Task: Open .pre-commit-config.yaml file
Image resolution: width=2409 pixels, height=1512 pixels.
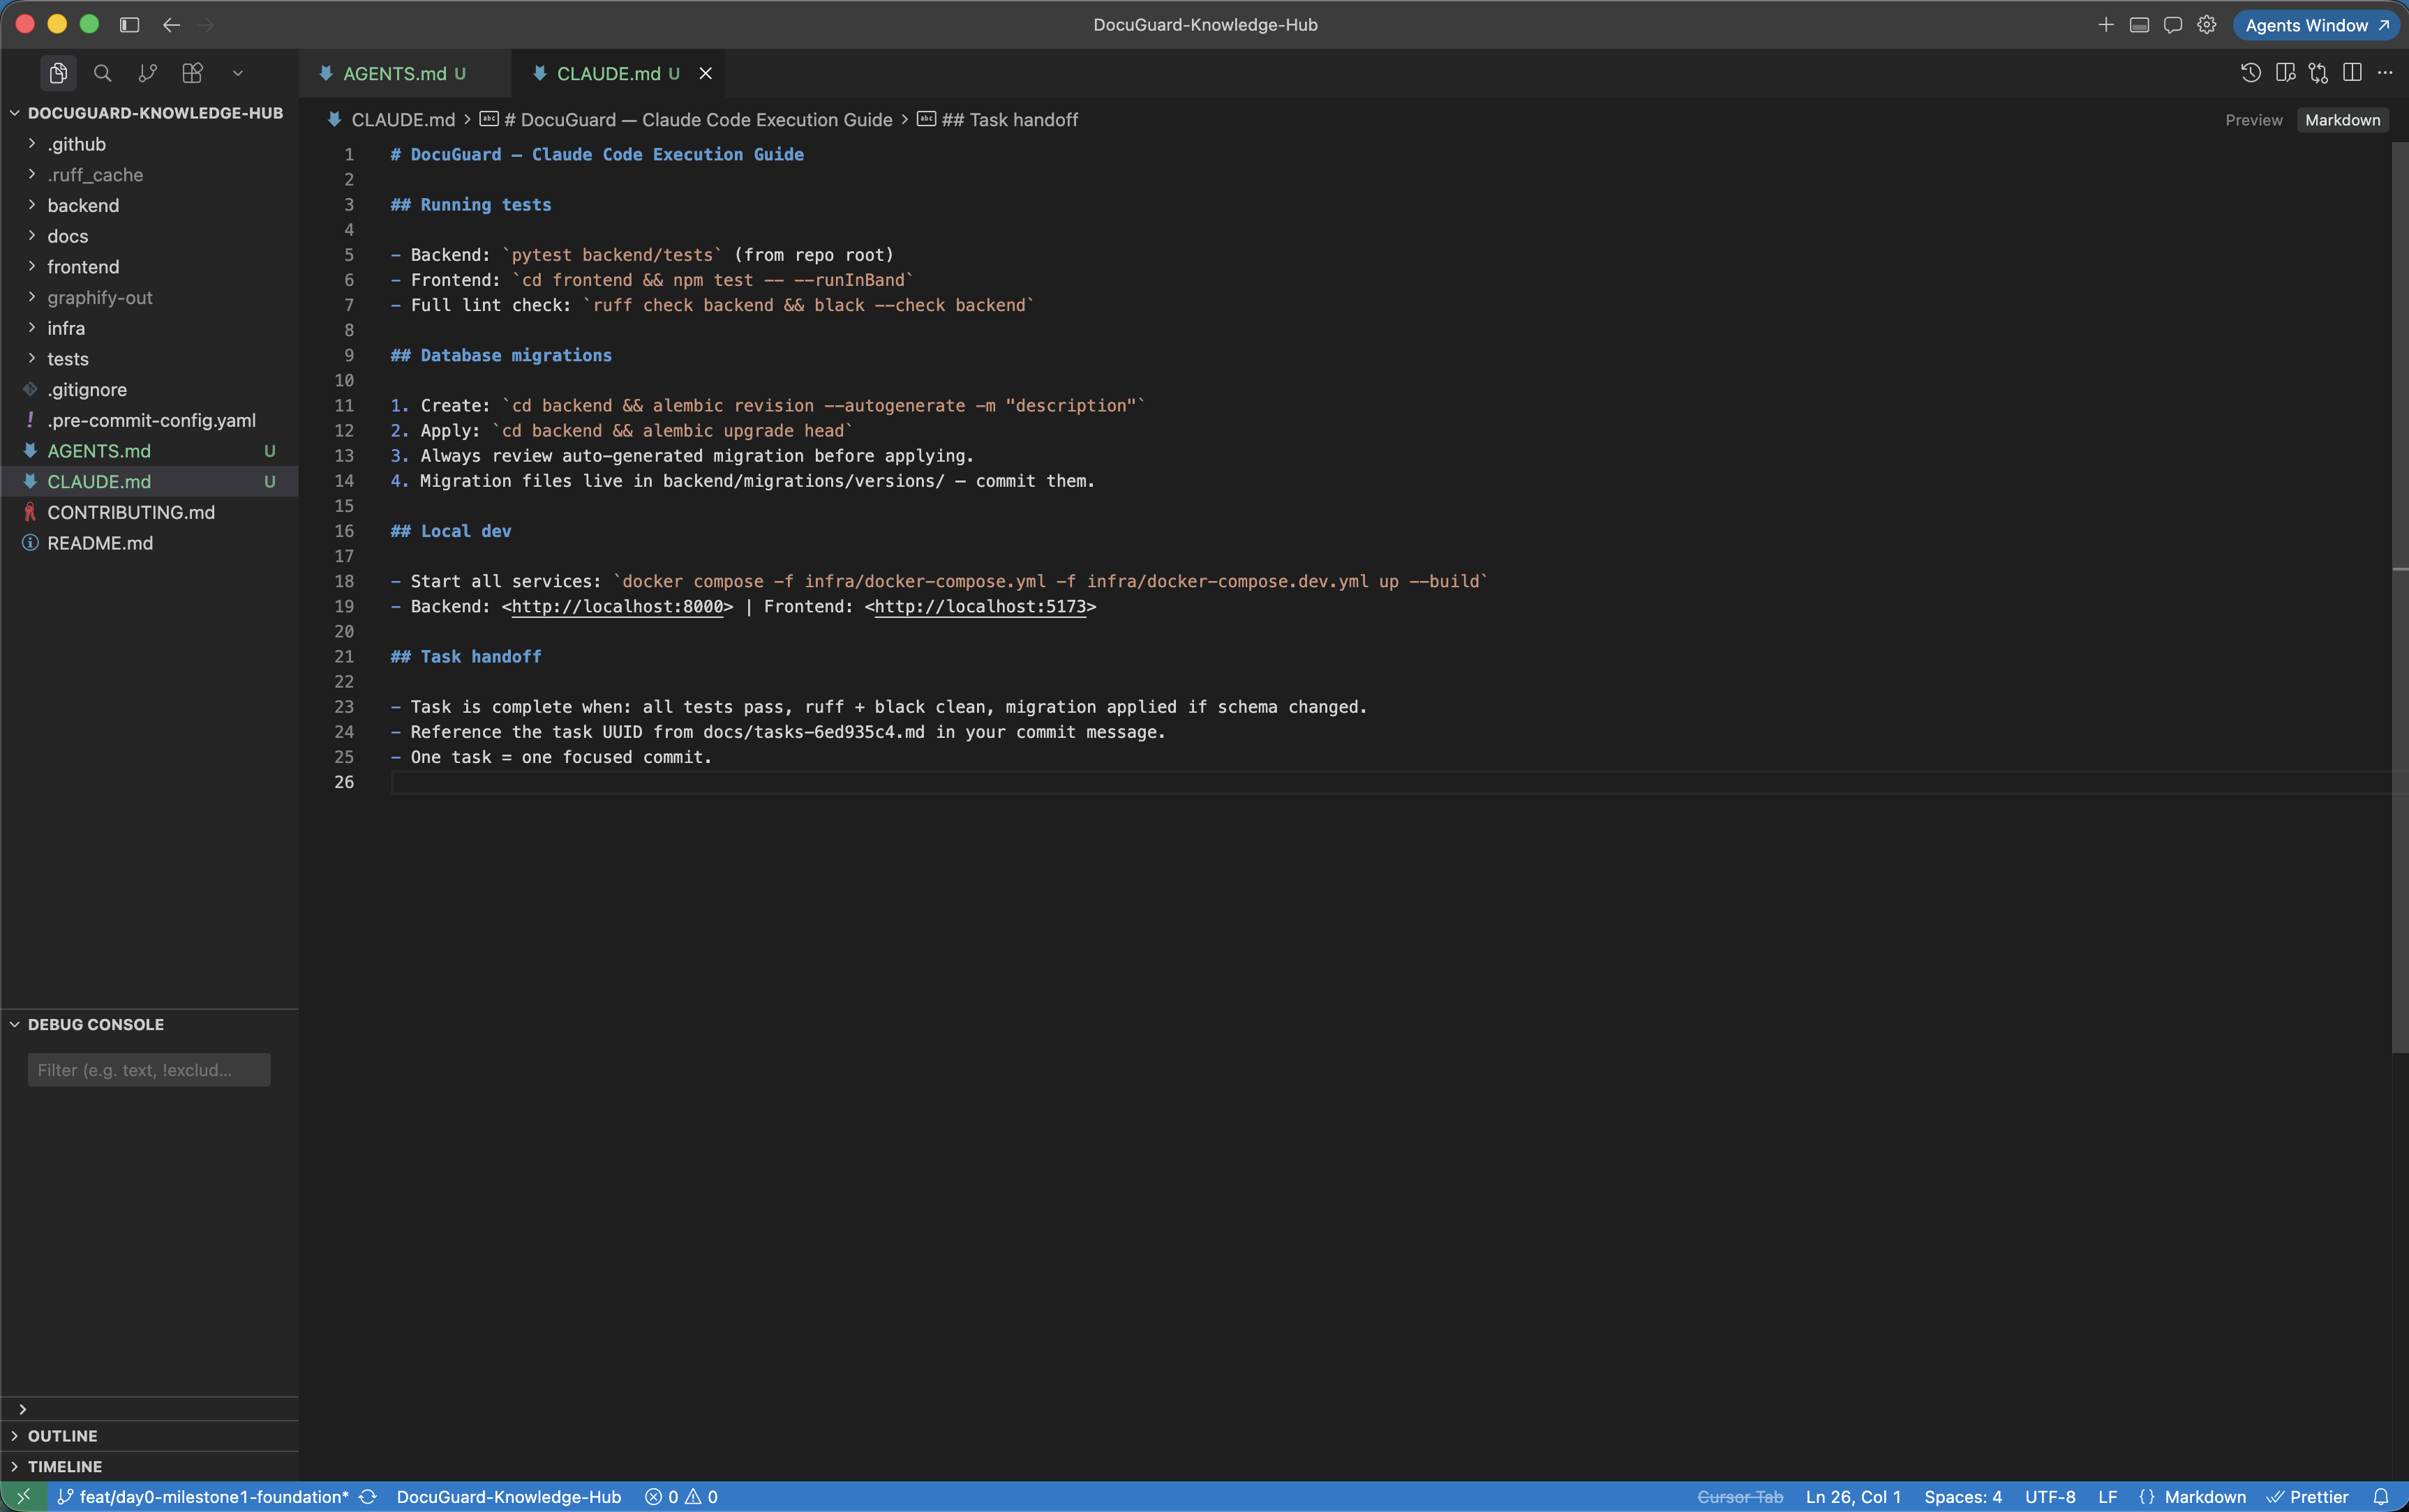Action: [x=149, y=420]
